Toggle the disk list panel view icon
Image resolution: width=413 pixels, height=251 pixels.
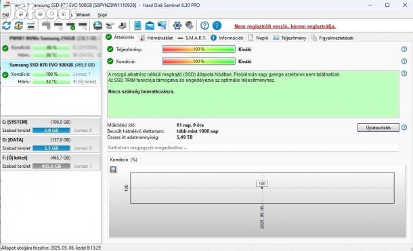coord(31,26)
